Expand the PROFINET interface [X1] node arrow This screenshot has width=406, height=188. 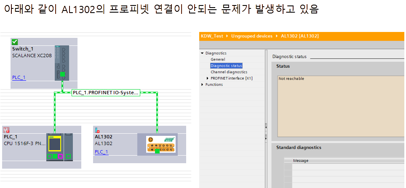pos(207,78)
